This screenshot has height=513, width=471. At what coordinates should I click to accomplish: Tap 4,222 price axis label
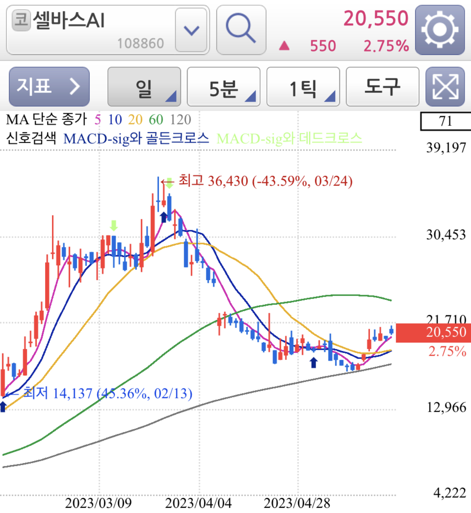point(449,493)
